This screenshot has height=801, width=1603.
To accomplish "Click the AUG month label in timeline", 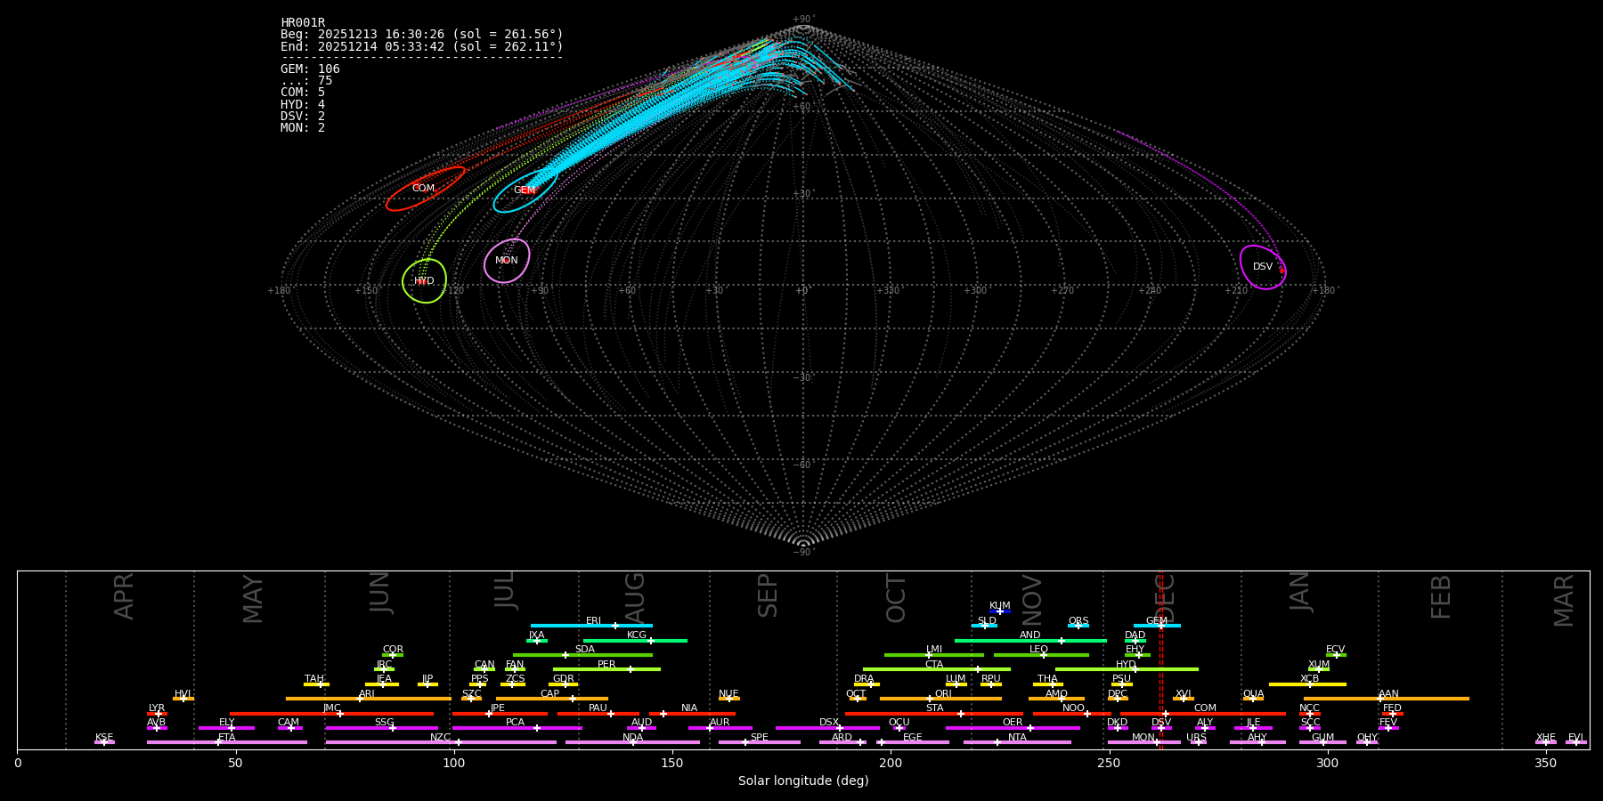I will pyautogui.click(x=635, y=598).
